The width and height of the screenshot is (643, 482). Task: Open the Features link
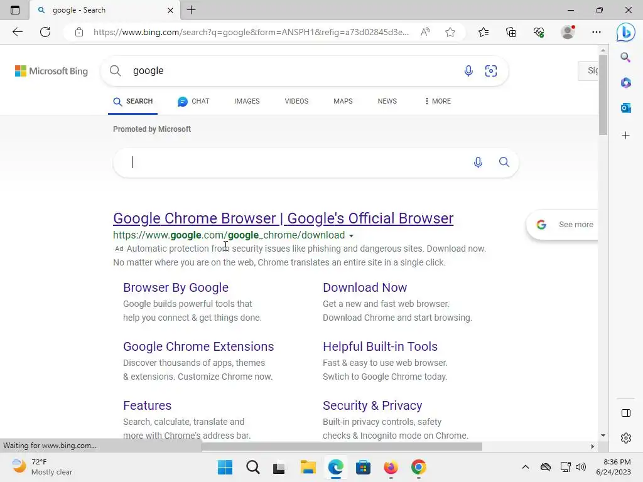(x=147, y=406)
